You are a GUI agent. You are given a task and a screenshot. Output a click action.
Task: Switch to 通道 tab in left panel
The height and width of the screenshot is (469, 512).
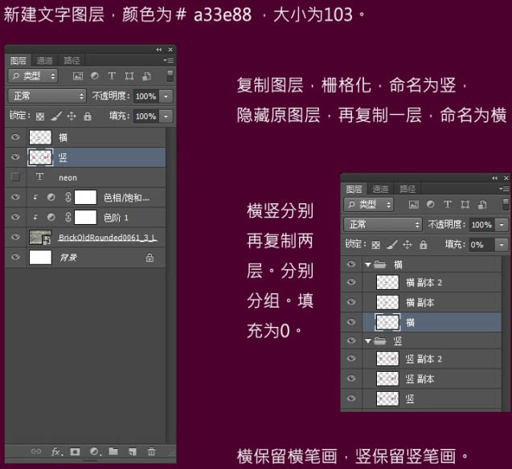pos(45,60)
